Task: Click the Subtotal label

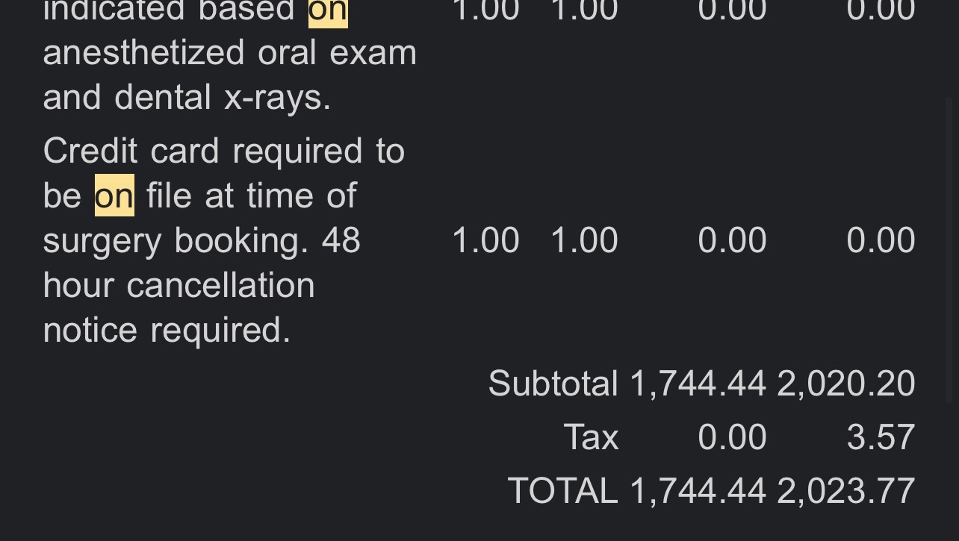Action: pos(553,384)
